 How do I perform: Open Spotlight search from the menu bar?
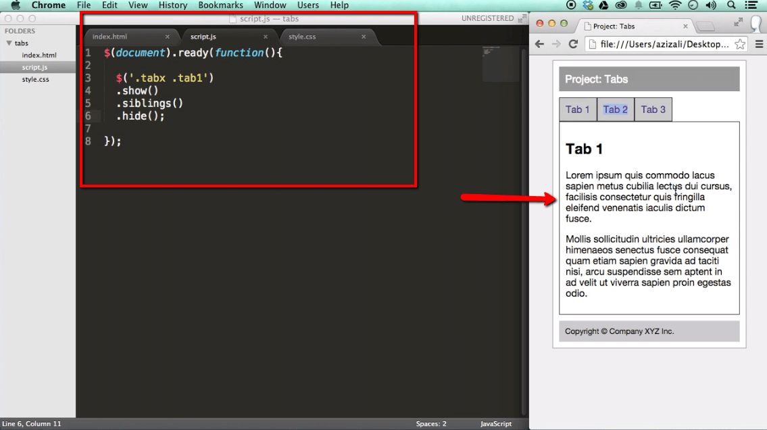point(731,5)
